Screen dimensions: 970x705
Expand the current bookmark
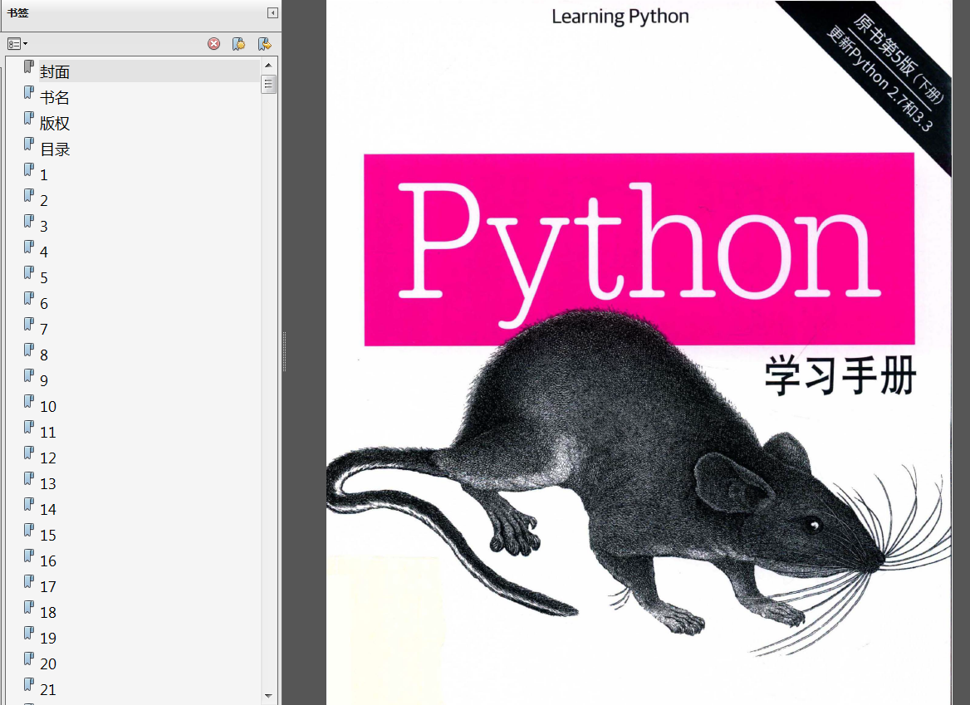[265, 44]
